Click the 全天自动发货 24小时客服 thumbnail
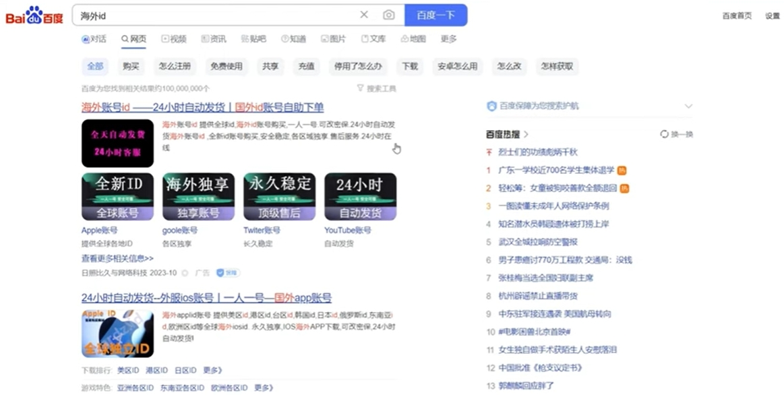Image resolution: width=784 pixels, height=395 pixels. 117,143
